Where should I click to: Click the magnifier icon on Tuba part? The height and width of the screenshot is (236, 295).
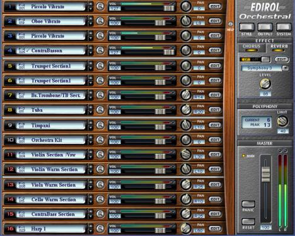point(100,110)
